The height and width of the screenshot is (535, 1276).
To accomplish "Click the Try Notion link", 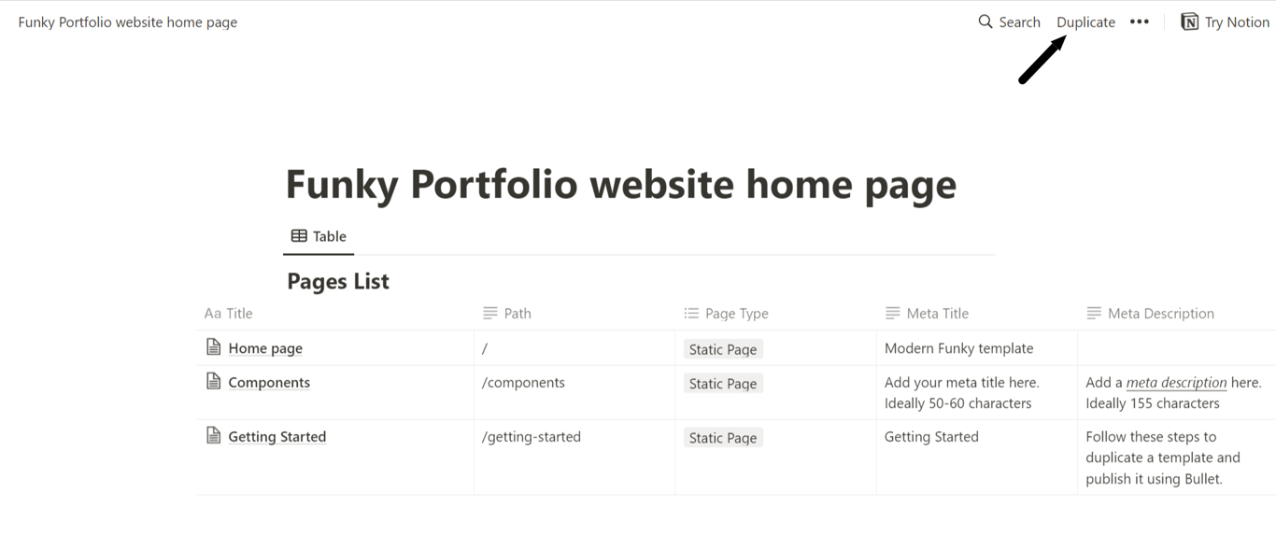I will 1236,22.
